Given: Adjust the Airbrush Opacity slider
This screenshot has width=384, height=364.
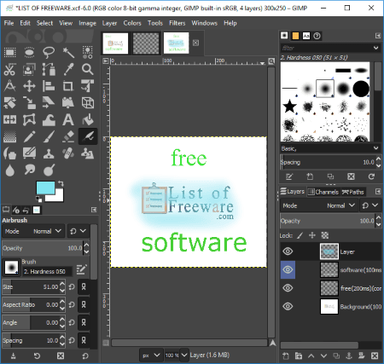Looking at the screenshot, I should (x=43, y=248).
